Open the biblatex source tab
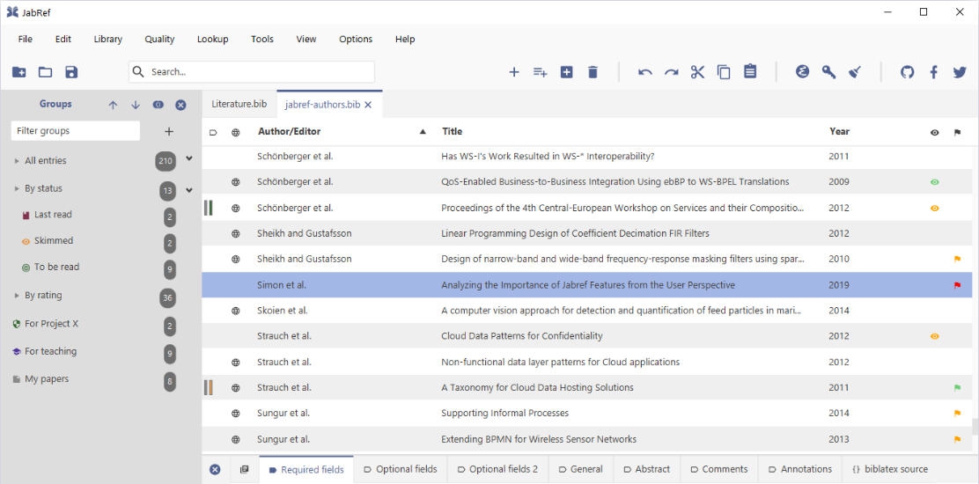 pyautogui.click(x=890, y=470)
